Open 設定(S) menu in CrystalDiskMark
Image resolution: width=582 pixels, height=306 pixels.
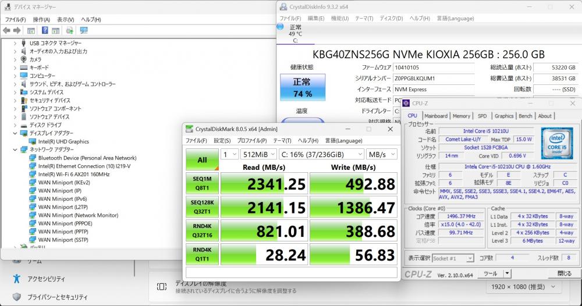coord(222,141)
